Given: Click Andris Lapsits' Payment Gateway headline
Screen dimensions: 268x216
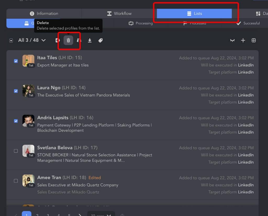Looking at the screenshot, I should pyautogui.click(x=94, y=128).
